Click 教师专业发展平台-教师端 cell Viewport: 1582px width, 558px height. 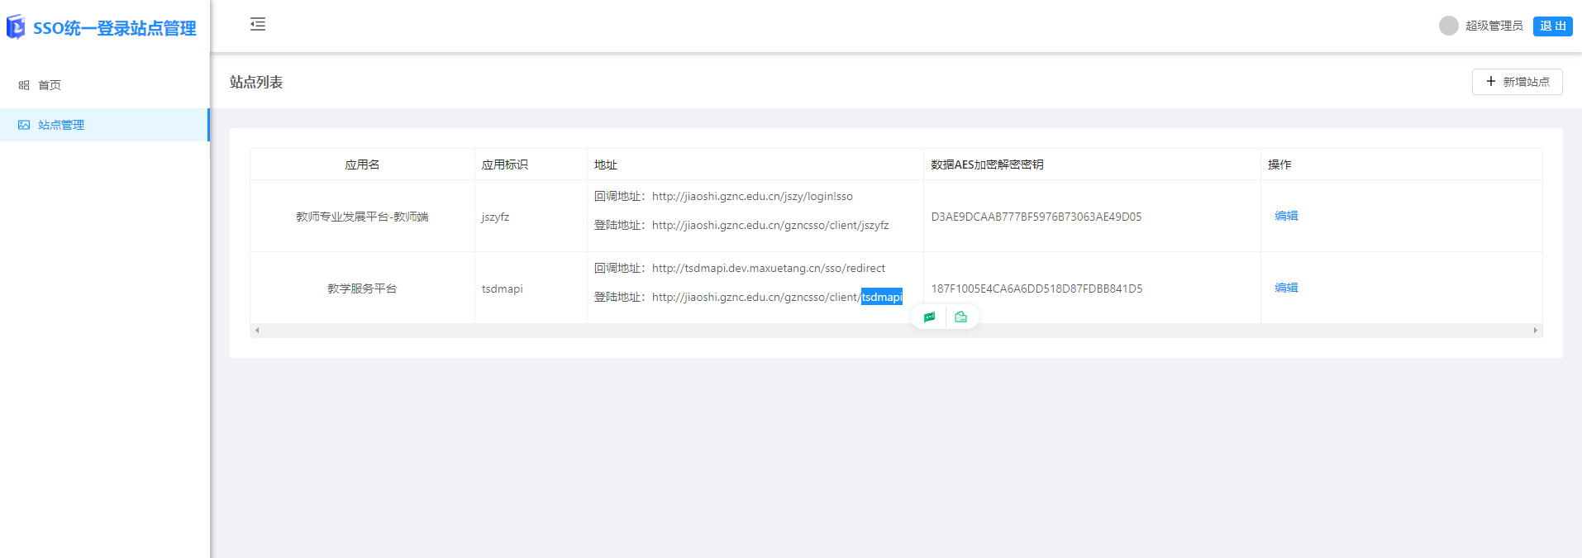[362, 217]
